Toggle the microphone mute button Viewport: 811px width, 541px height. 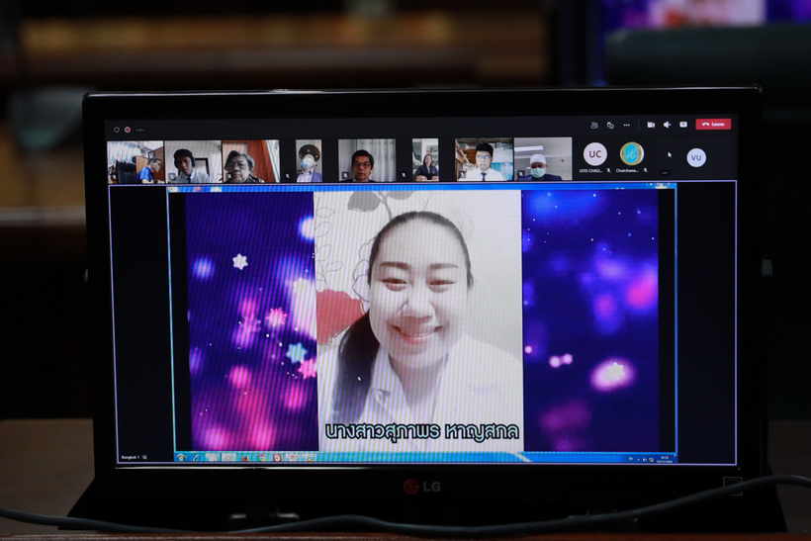(x=667, y=125)
